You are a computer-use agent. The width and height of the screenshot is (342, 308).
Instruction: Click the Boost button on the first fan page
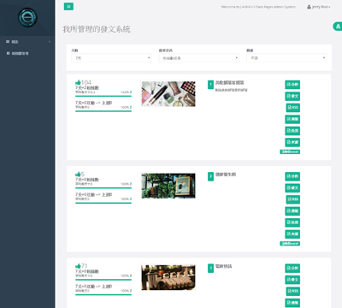coord(290,151)
